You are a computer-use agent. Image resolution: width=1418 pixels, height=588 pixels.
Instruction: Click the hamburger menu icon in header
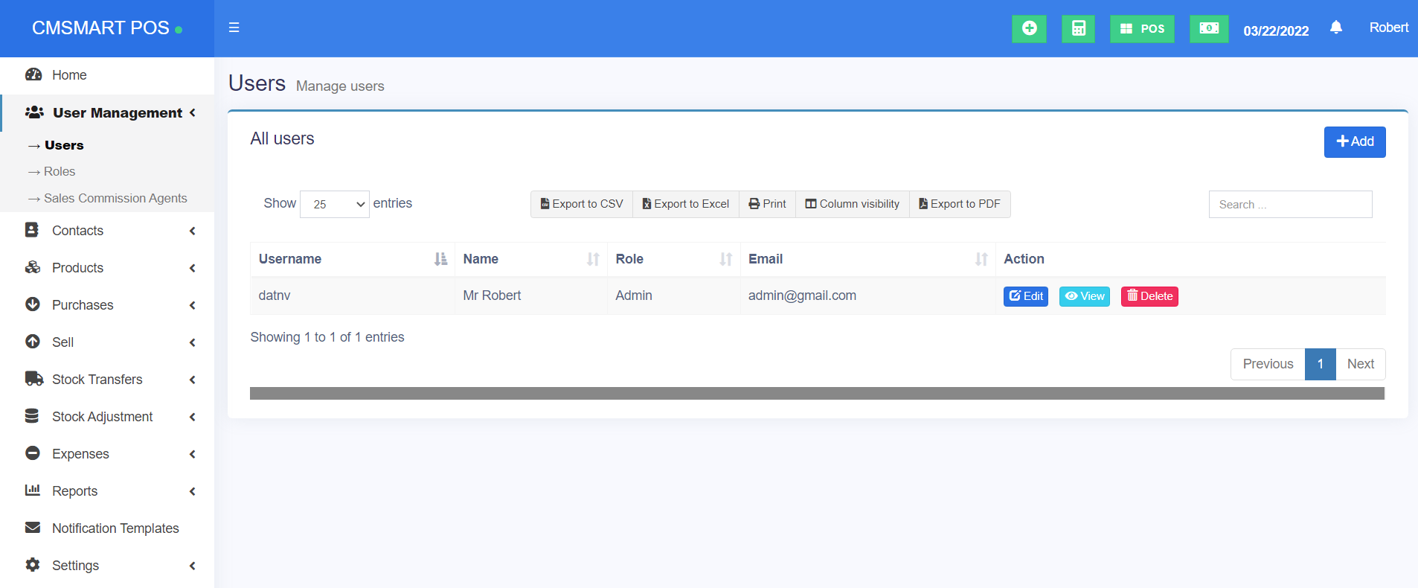[x=234, y=28]
